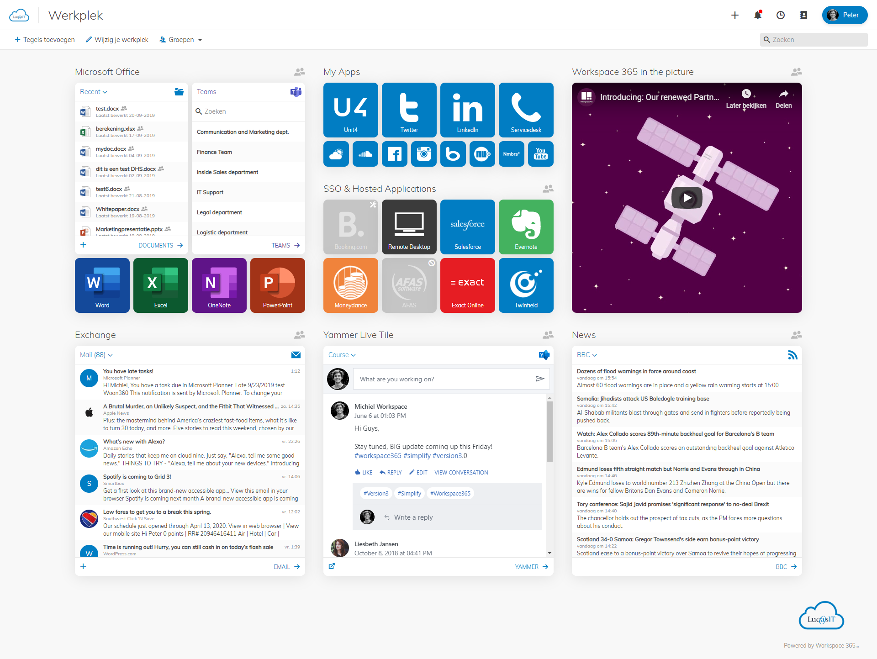Click 'What are you working on?' field
877x659 pixels.
[x=451, y=379]
